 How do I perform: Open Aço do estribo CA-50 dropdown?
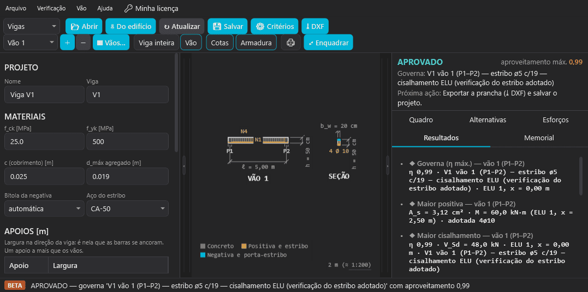coord(127,209)
